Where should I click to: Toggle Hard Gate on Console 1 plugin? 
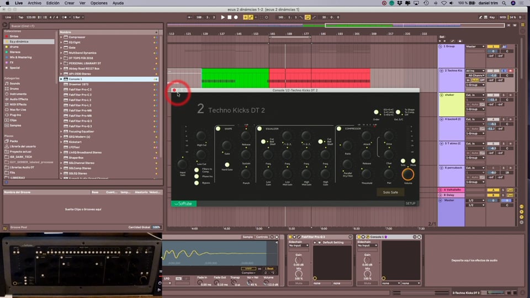[x=227, y=165]
